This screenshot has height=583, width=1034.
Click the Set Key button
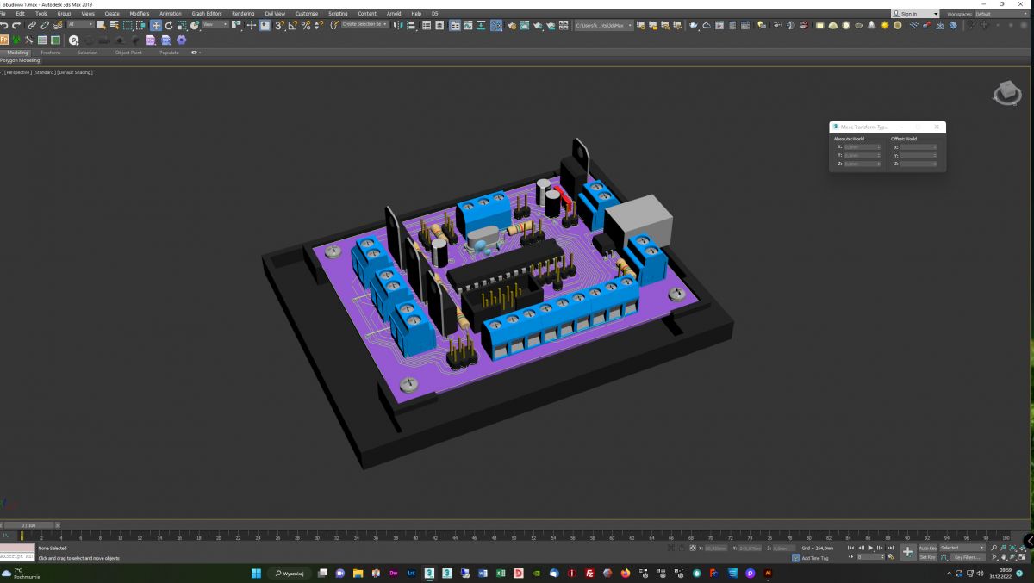[x=927, y=557]
